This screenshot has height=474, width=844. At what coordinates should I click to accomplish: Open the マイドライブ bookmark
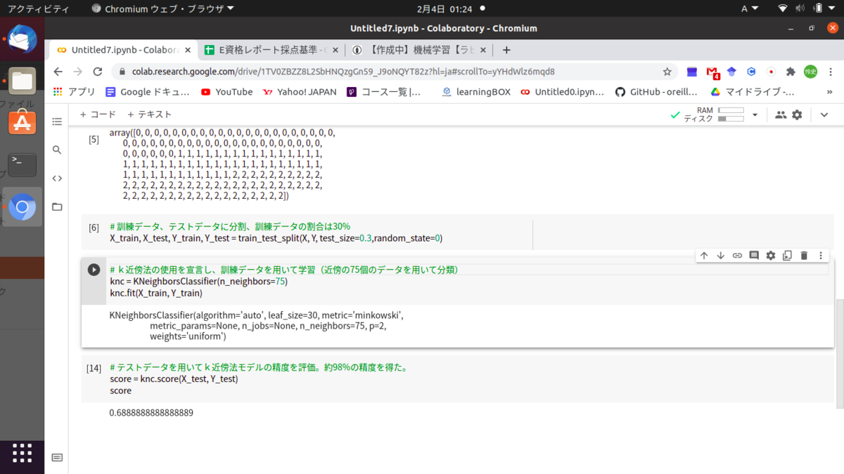coord(752,92)
